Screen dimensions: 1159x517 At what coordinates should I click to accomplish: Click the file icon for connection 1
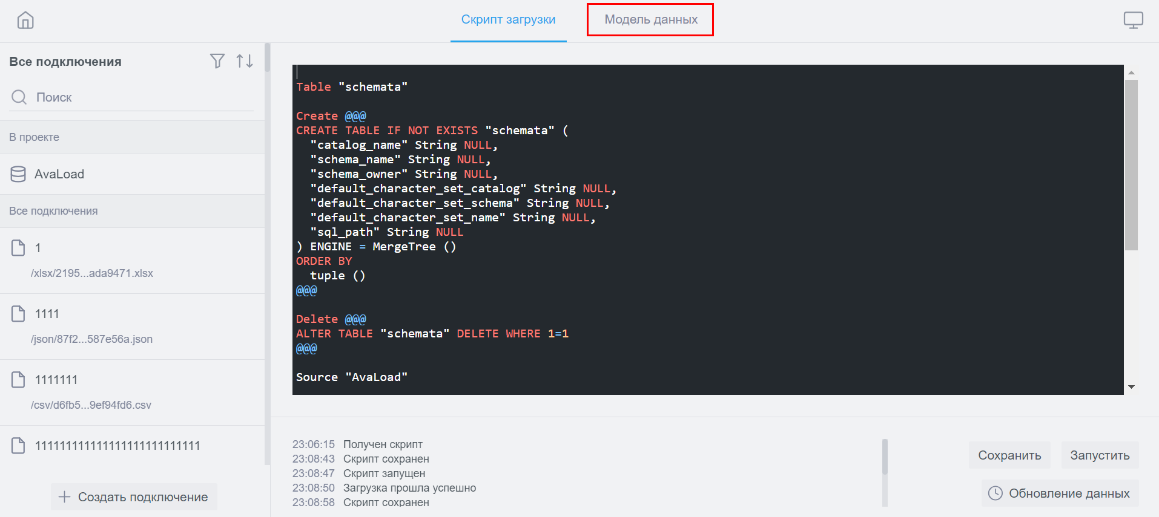point(18,248)
